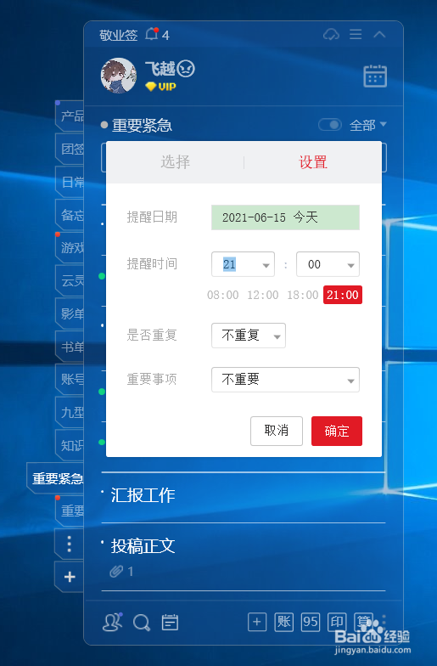The image size is (437, 666).
Task: Click the 重要紧急 category heading
Action: coord(143,126)
